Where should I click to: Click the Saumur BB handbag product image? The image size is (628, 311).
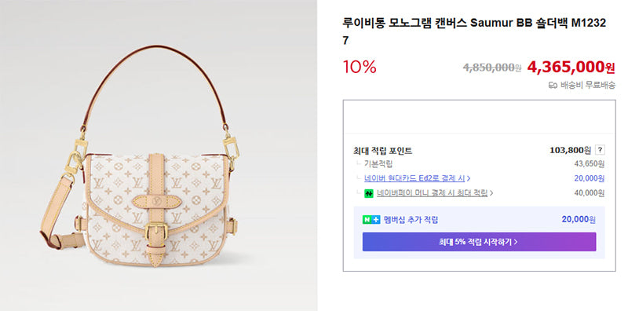tap(140, 157)
